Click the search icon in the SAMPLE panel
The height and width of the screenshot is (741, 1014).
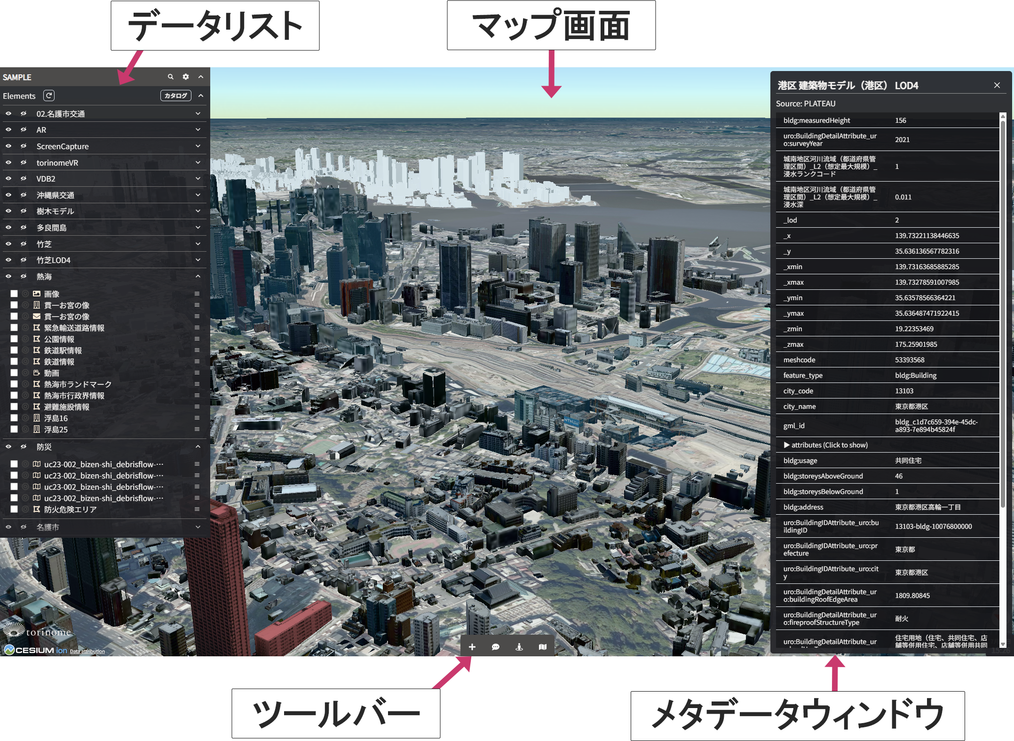[x=170, y=77]
